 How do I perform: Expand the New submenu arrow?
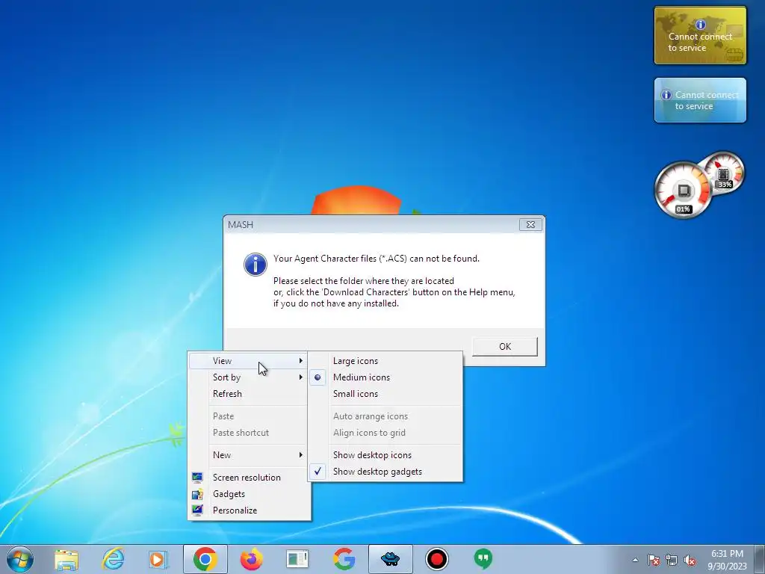click(x=300, y=455)
